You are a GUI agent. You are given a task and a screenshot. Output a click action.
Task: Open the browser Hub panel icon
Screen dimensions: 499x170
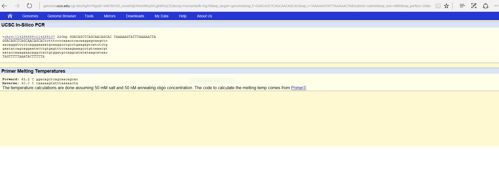(x=462, y=6)
